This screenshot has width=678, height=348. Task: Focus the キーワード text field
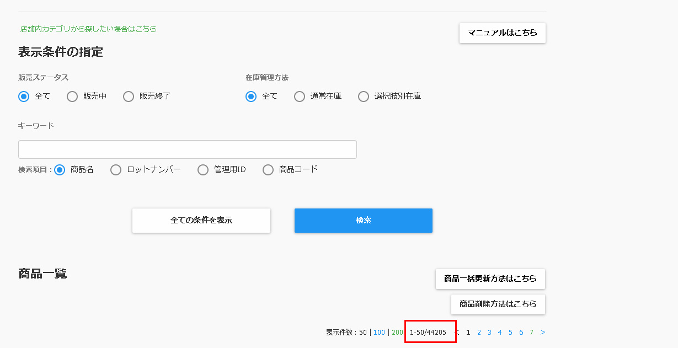click(188, 149)
